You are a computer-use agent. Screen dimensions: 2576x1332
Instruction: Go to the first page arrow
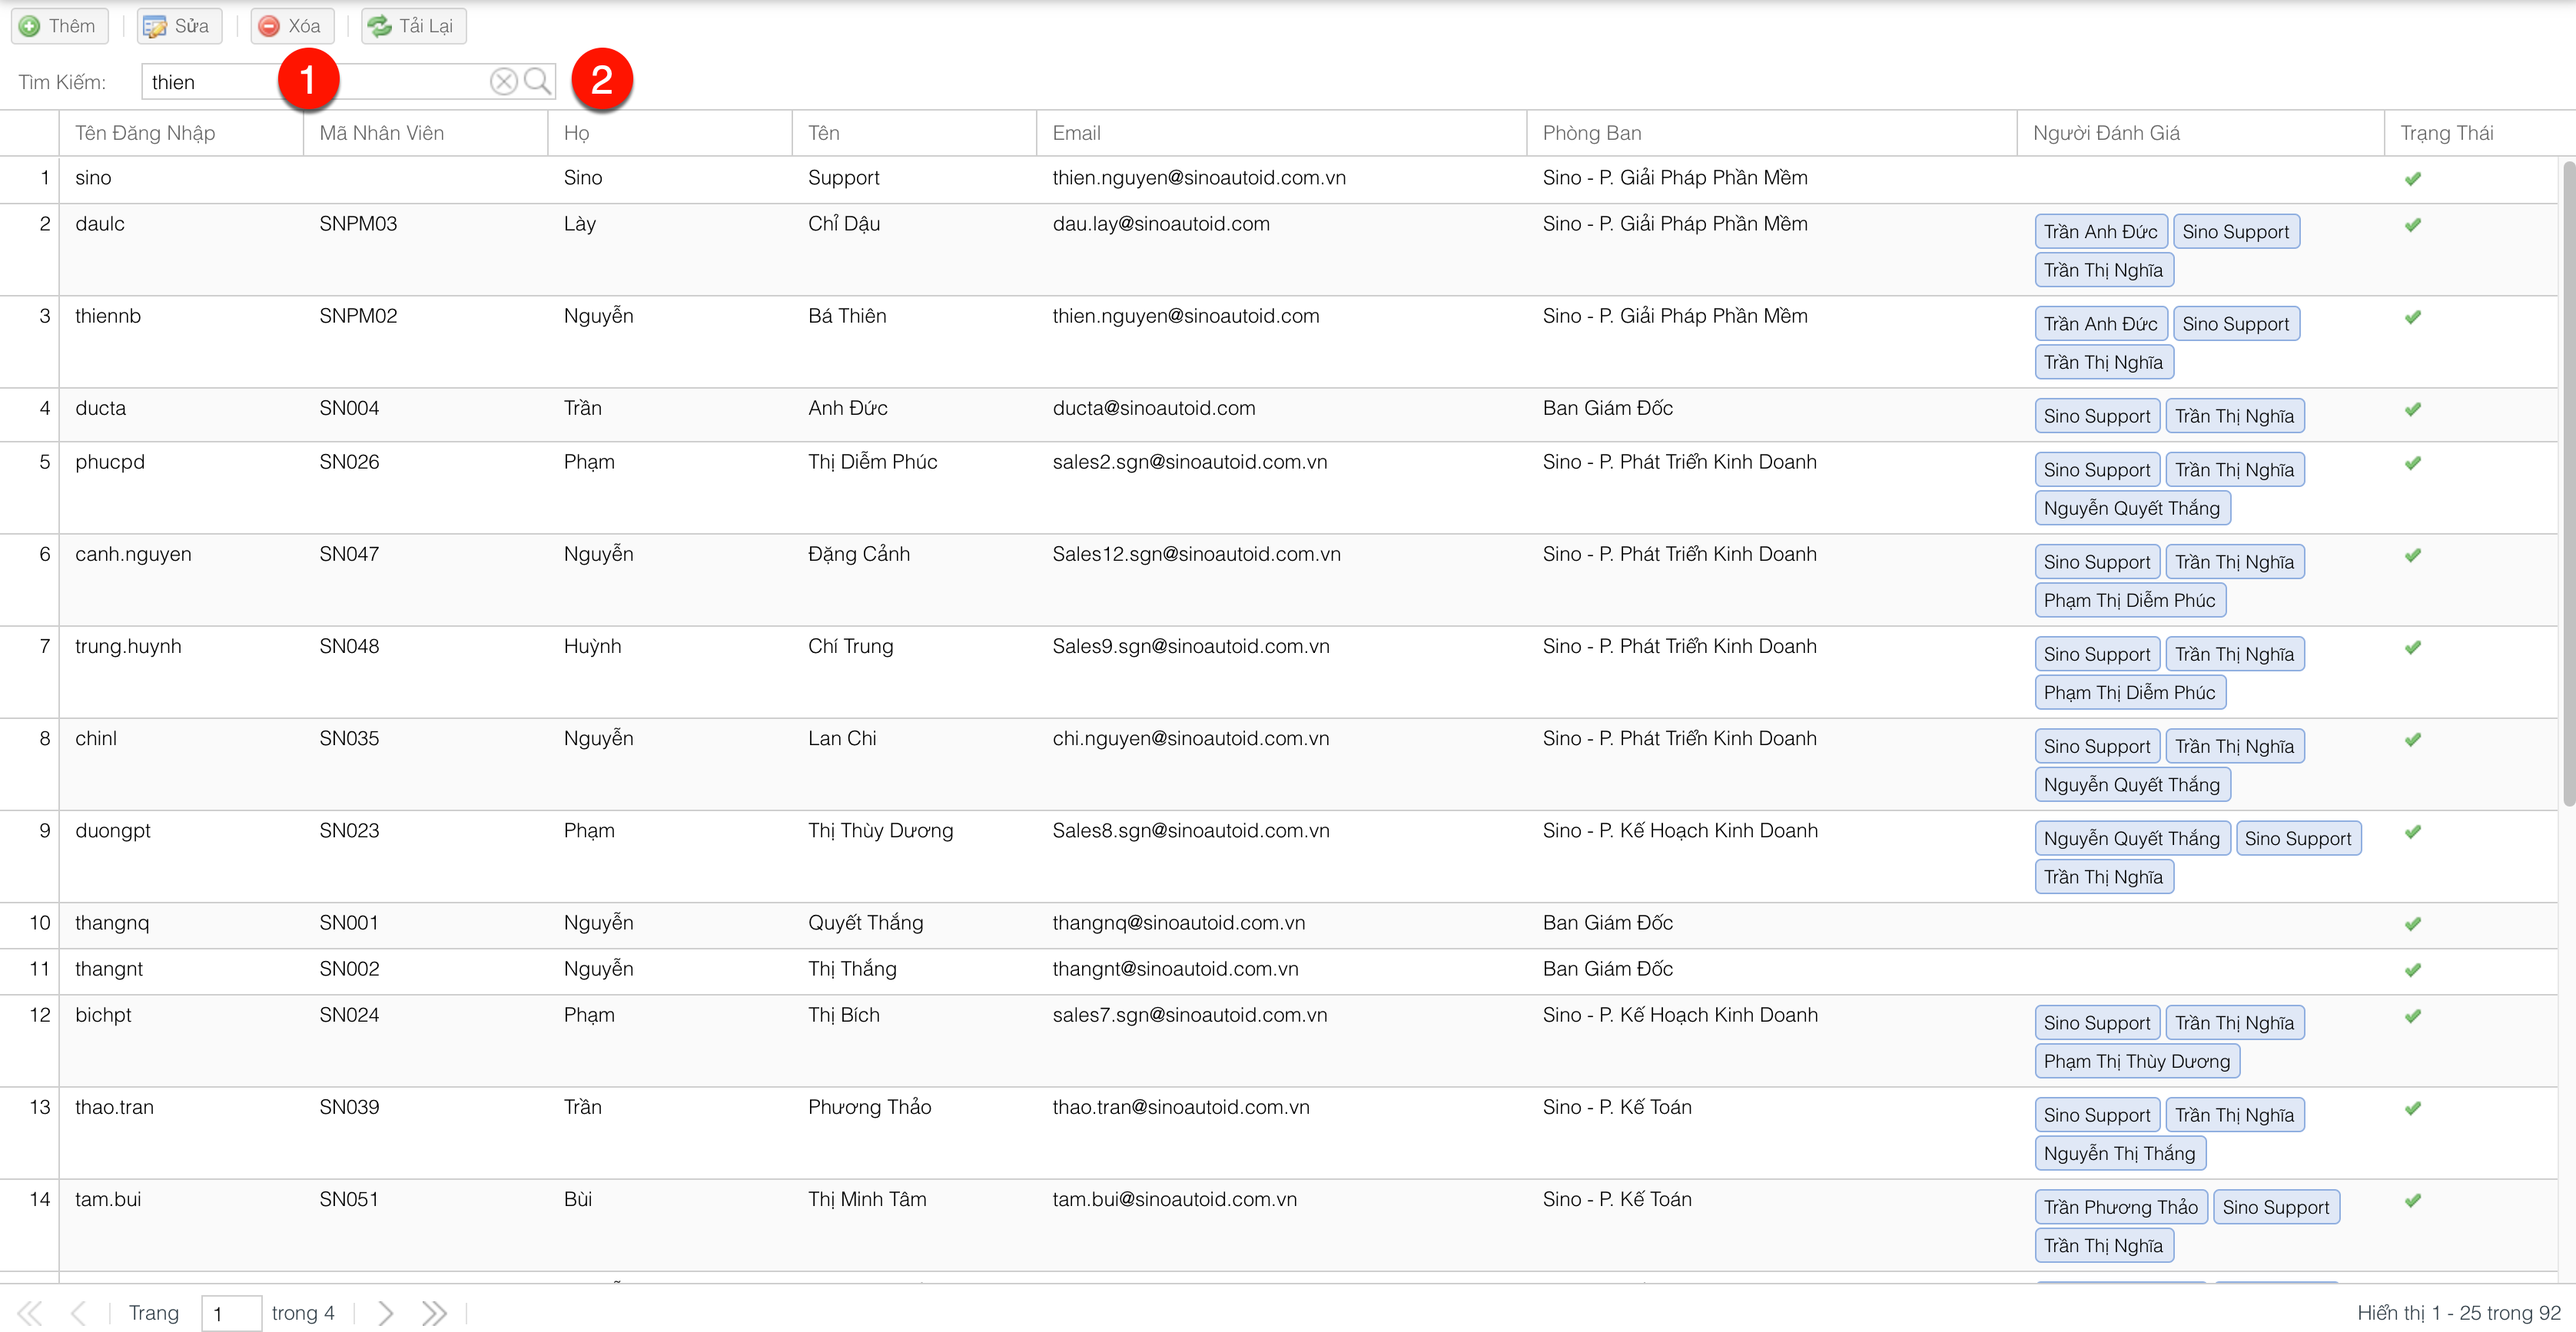pyautogui.click(x=30, y=1312)
